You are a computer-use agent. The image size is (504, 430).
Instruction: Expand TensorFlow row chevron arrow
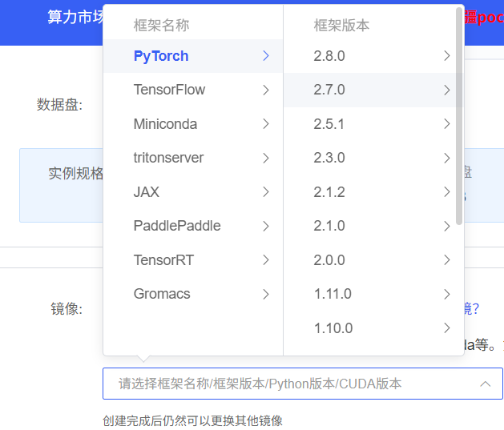(266, 90)
